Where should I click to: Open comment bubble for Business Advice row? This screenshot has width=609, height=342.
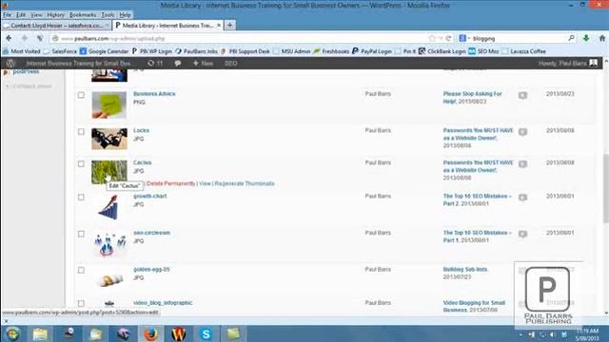[522, 95]
